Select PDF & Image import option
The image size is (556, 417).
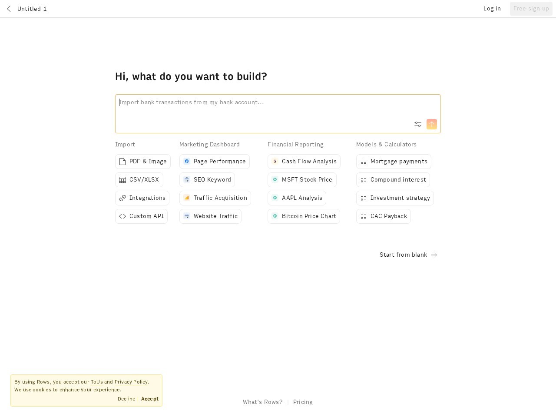(142, 162)
